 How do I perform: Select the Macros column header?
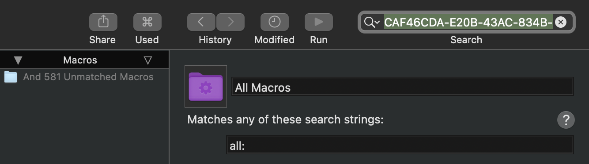click(80, 60)
